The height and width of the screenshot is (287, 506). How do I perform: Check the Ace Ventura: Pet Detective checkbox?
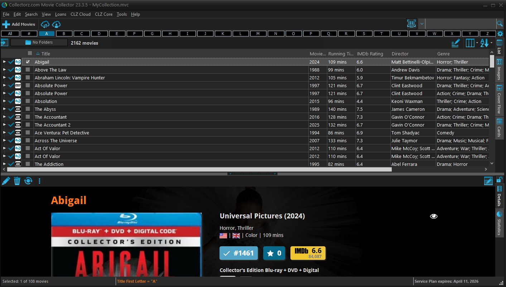click(x=28, y=133)
